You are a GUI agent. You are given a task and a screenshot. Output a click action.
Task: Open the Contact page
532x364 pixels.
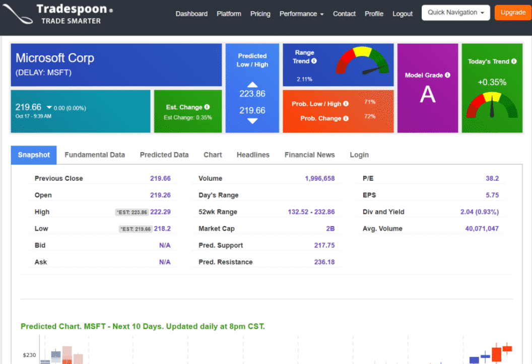(x=344, y=14)
